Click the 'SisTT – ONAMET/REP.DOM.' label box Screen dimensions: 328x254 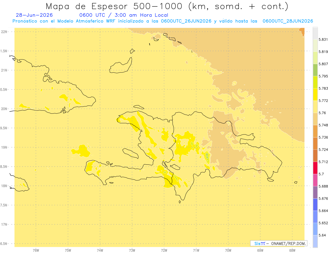[x=279, y=243]
